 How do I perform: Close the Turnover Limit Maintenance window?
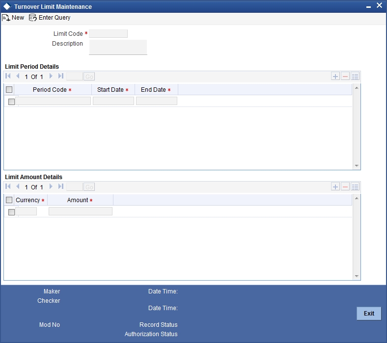[379, 5]
